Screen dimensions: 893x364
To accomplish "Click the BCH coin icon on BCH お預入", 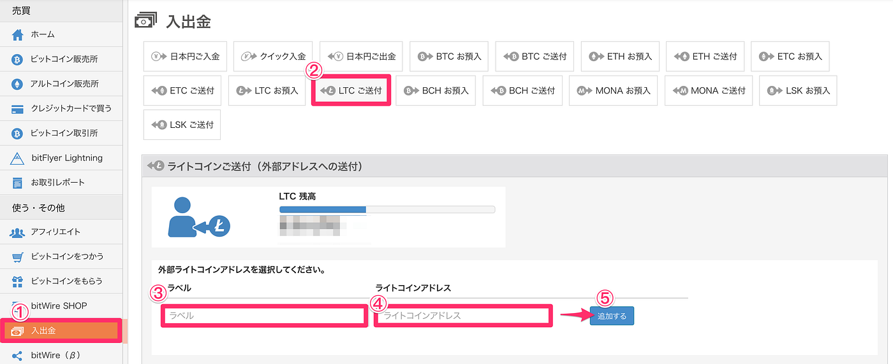I will (x=411, y=91).
